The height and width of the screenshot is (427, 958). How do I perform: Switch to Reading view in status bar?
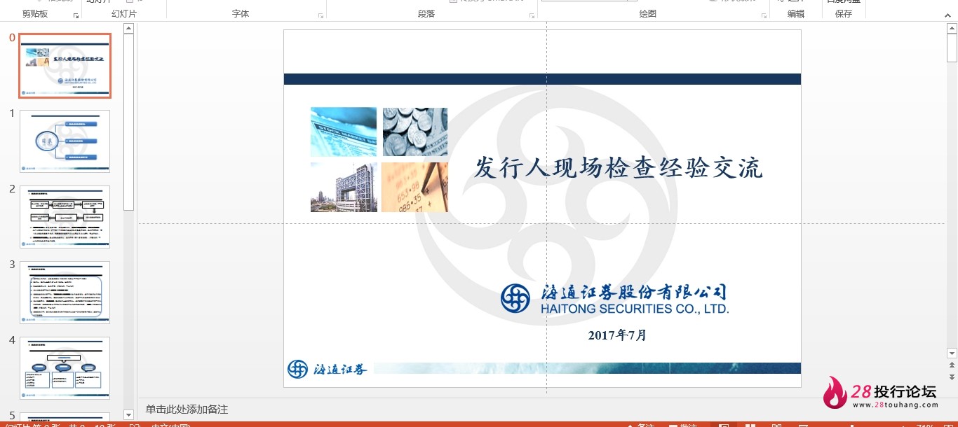tap(777, 424)
